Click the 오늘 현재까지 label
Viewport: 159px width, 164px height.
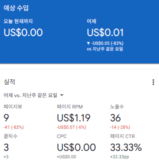18,21
